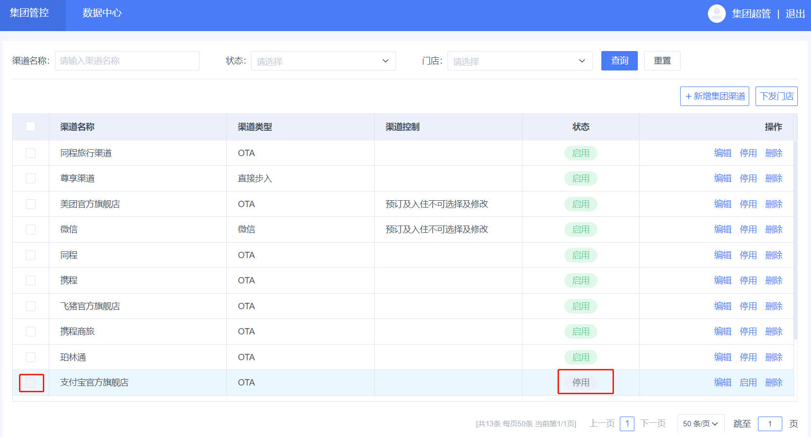Image resolution: width=811 pixels, height=437 pixels.
Task: Delete the 微信 channel row
Action: [774, 229]
